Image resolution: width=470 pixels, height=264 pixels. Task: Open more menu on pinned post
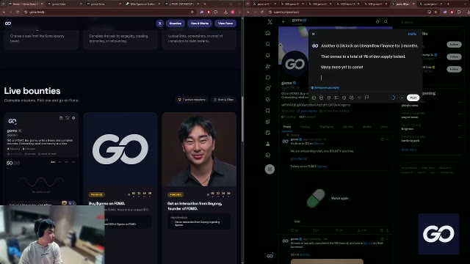coord(388,139)
